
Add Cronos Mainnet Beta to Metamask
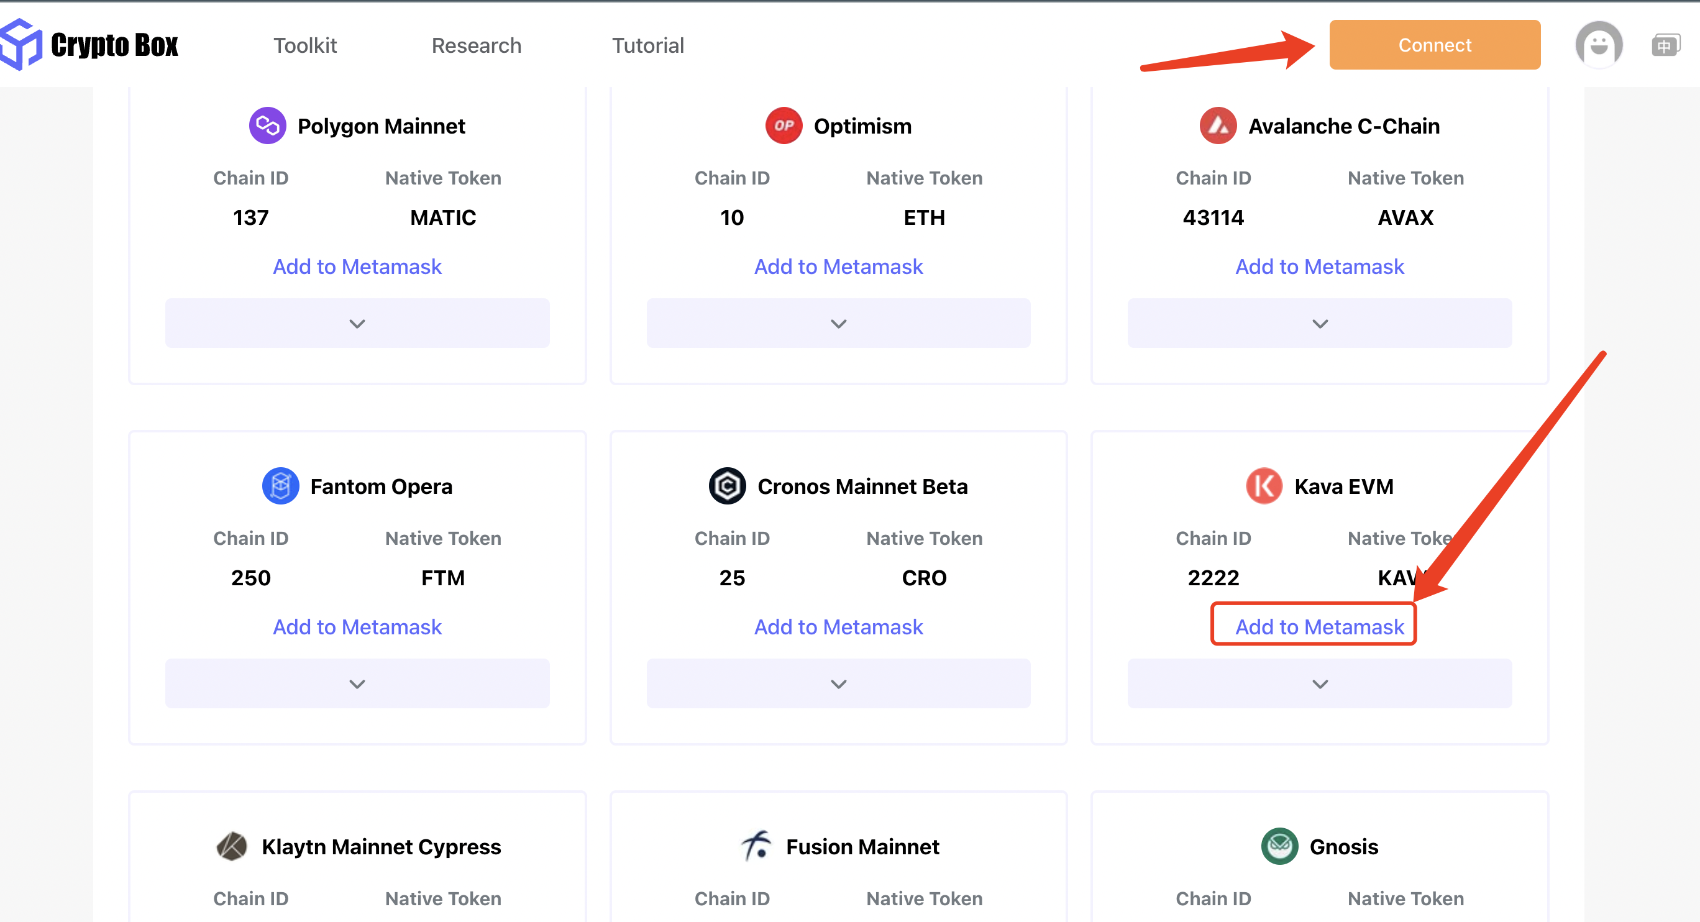pos(838,627)
